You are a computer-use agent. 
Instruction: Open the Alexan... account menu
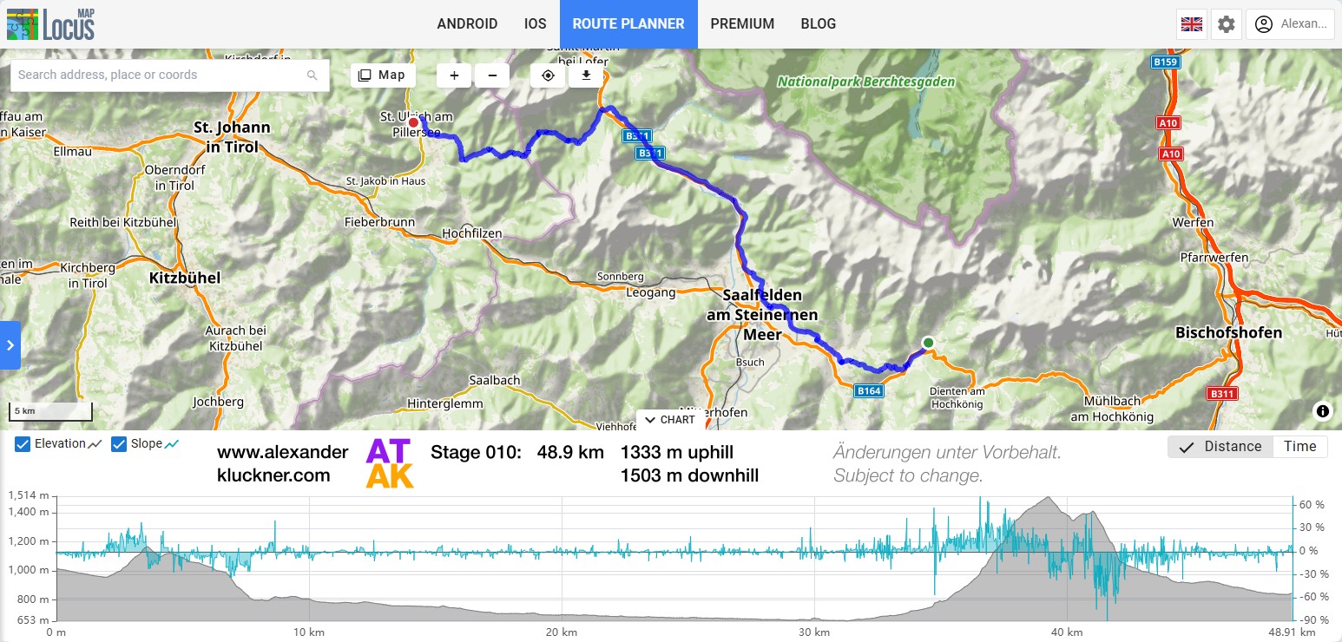[x=1290, y=24]
